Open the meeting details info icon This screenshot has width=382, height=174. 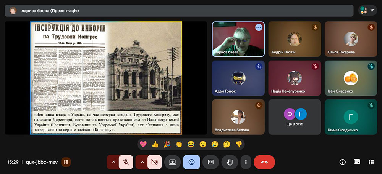pyautogui.click(x=343, y=162)
